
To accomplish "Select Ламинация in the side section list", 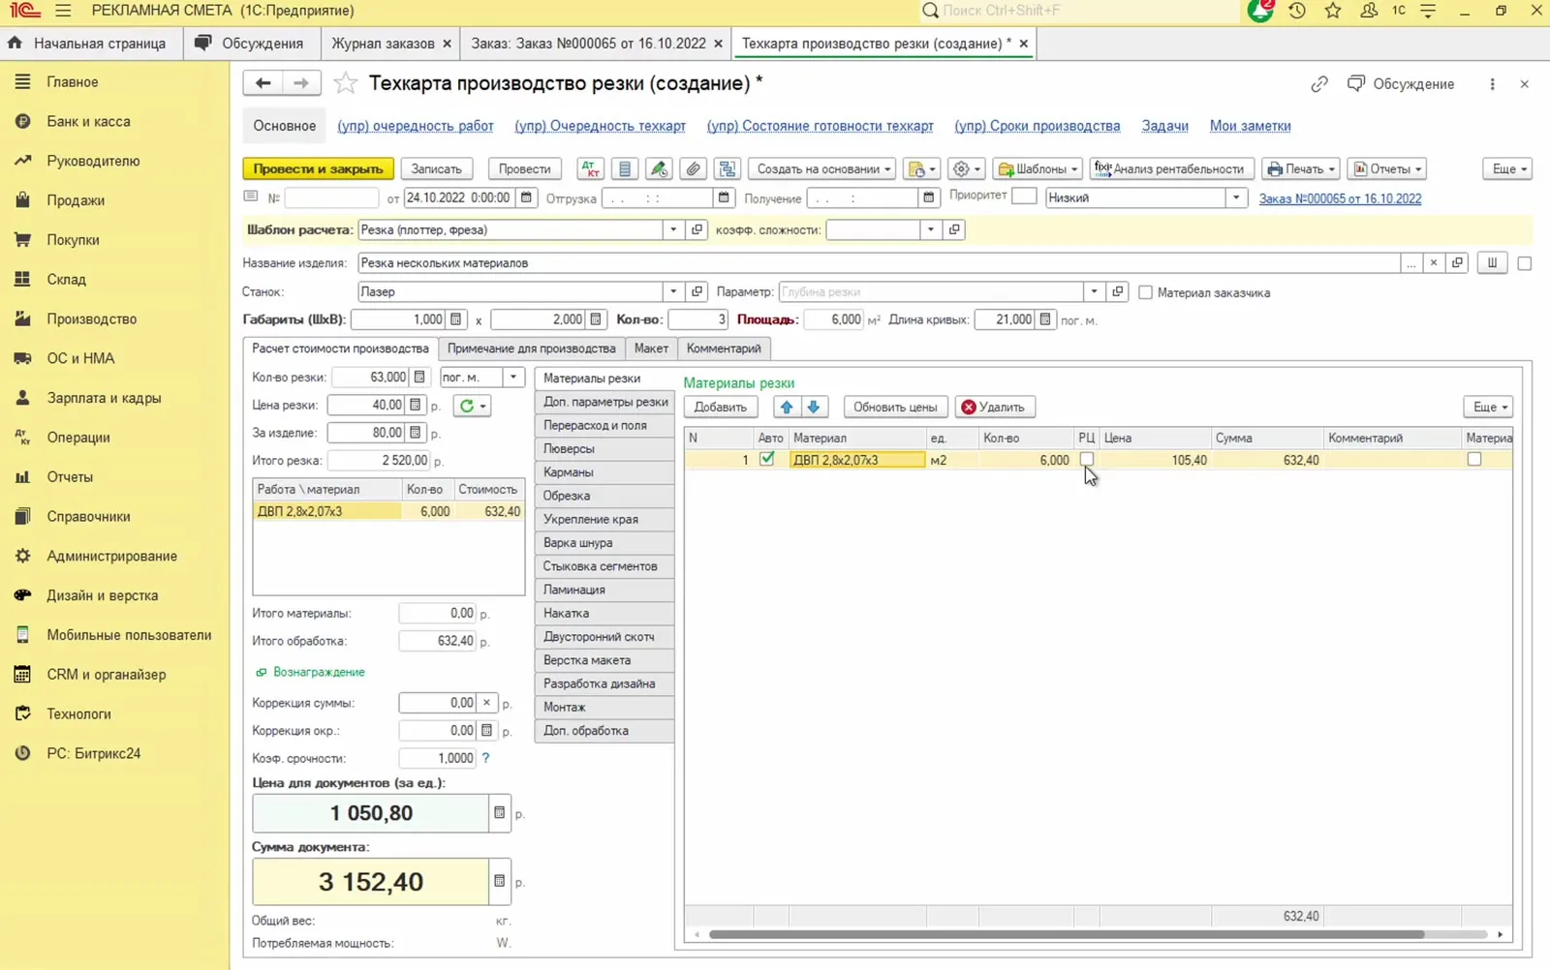I will coord(604,590).
